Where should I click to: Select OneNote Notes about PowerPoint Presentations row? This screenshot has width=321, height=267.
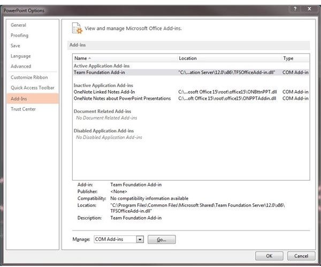point(191,98)
